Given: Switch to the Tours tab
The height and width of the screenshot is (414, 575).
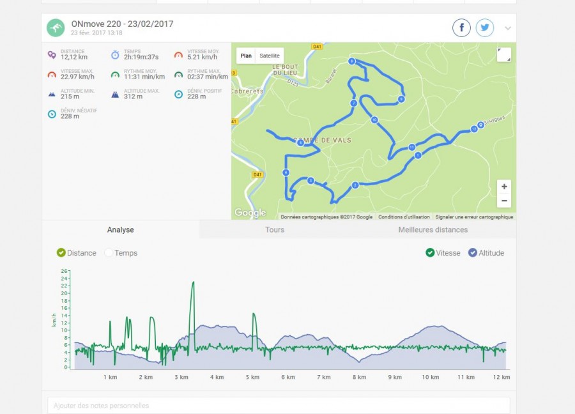Looking at the screenshot, I should (x=275, y=229).
